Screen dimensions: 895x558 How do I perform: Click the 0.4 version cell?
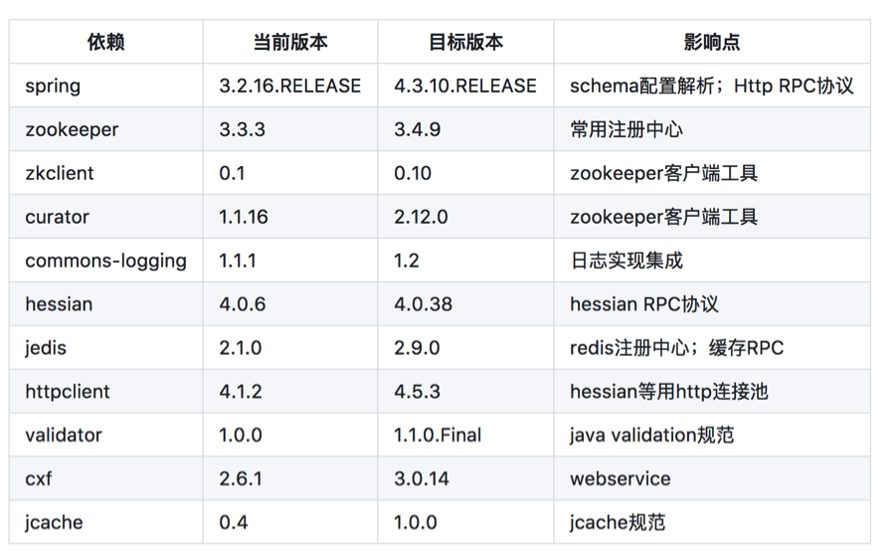click(x=290, y=522)
